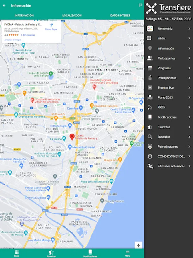The width and height of the screenshot is (193, 258).
Task: Tap the chat icon in the header
Action: coord(140,5)
